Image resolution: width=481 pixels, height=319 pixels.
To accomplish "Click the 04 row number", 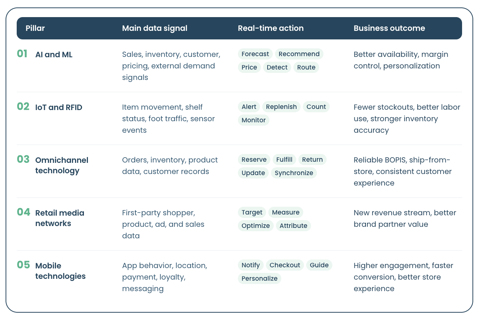I will tap(23, 212).
